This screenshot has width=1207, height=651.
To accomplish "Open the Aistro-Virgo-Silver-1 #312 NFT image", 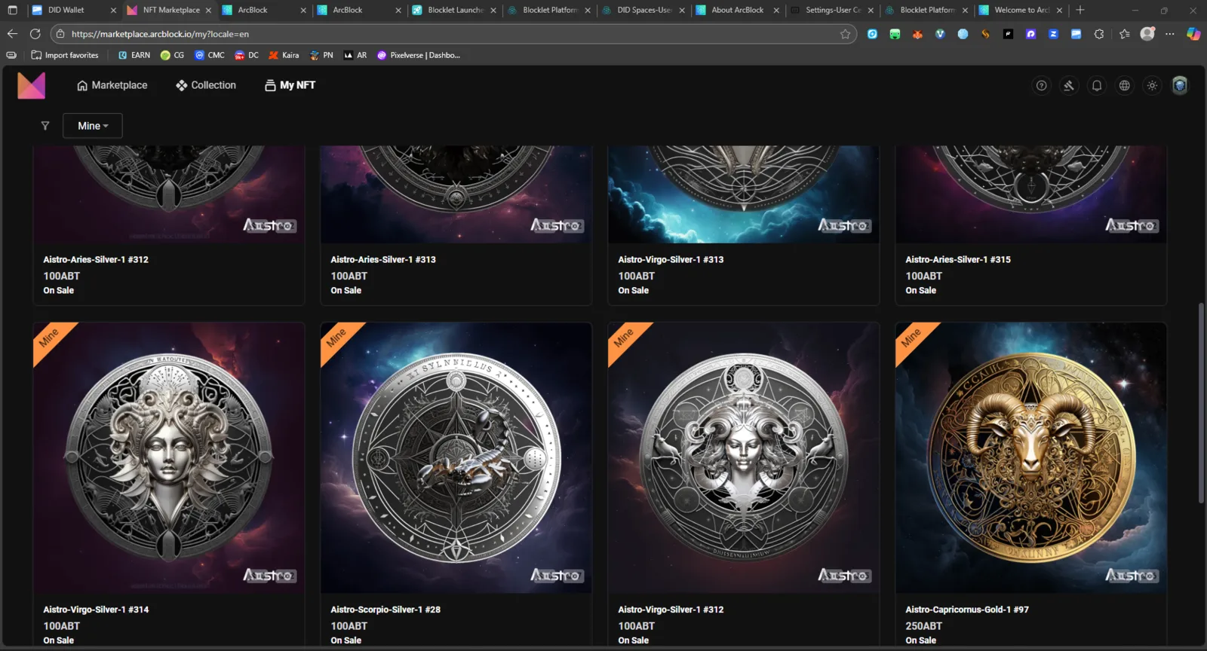I will pos(744,457).
